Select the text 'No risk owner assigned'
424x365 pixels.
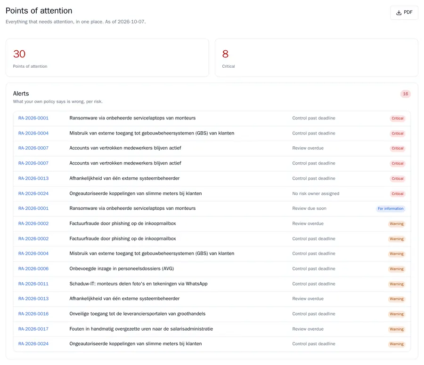(x=316, y=193)
